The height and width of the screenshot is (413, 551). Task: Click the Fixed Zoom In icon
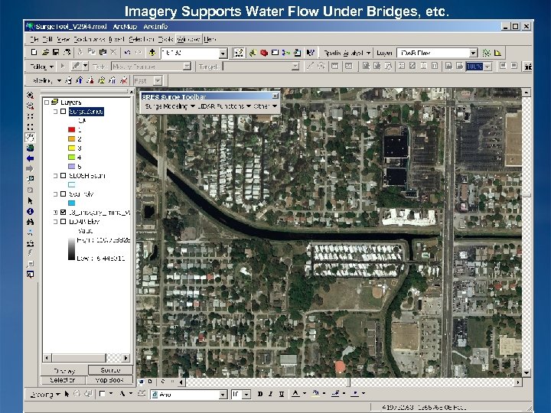point(30,116)
